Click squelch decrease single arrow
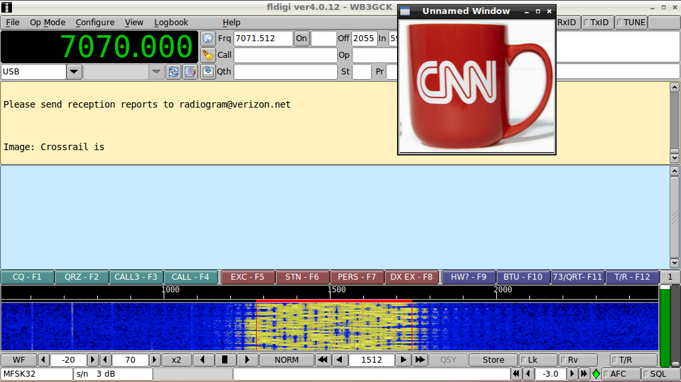Image resolution: width=681 pixels, height=382 pixels. [529, 374]
